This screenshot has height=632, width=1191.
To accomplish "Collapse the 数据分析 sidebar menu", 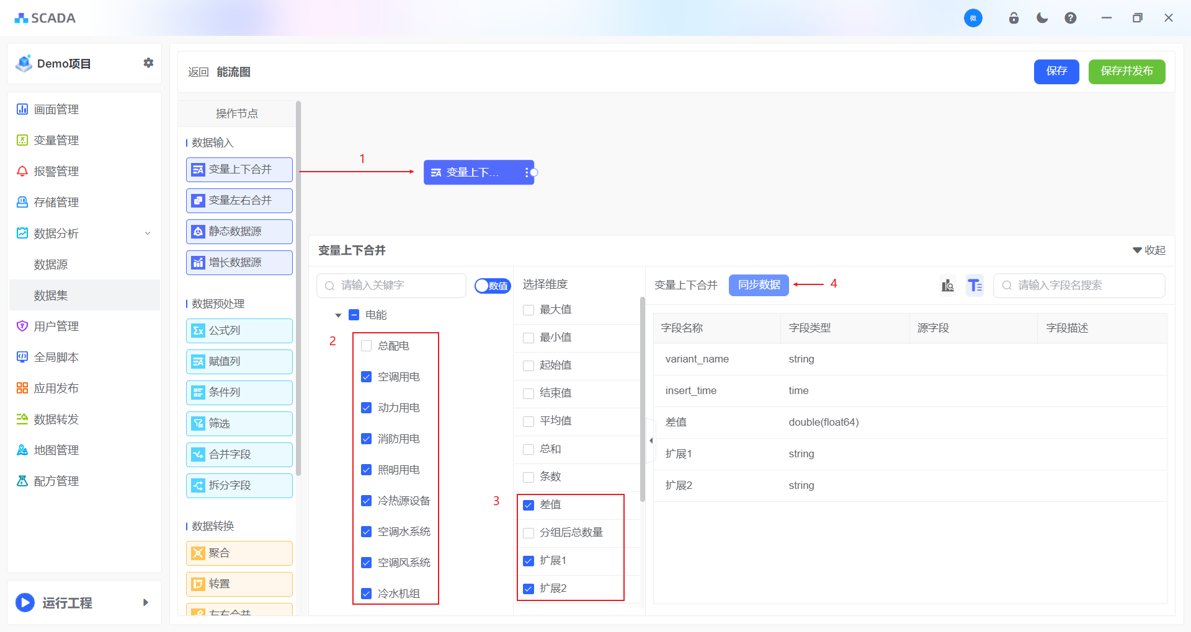I will pos(147,234).
